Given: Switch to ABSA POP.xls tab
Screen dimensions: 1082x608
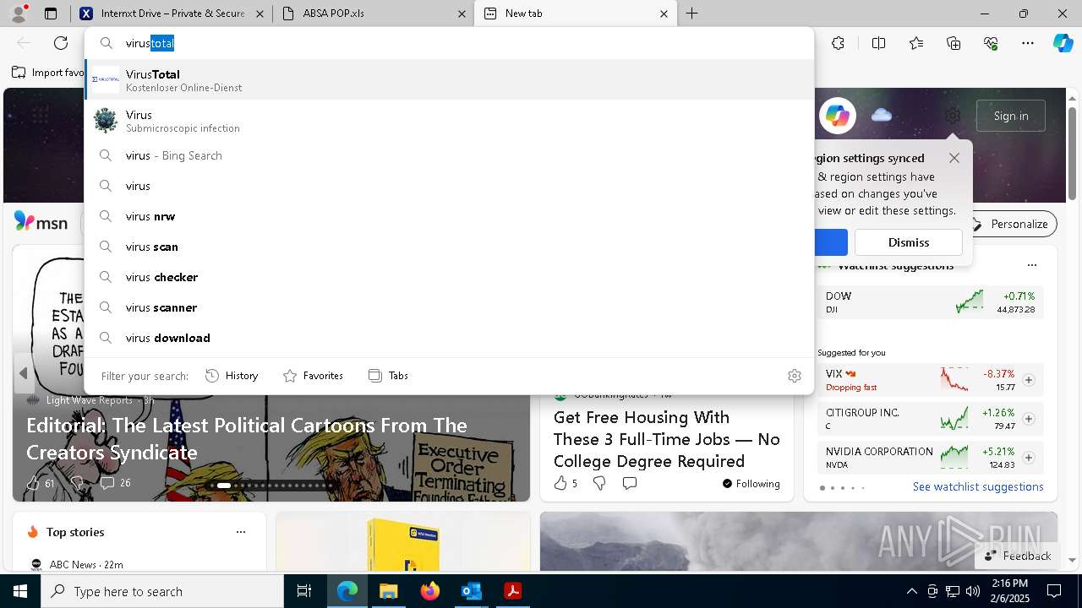Looking at the screenshot, I should 374,14.
